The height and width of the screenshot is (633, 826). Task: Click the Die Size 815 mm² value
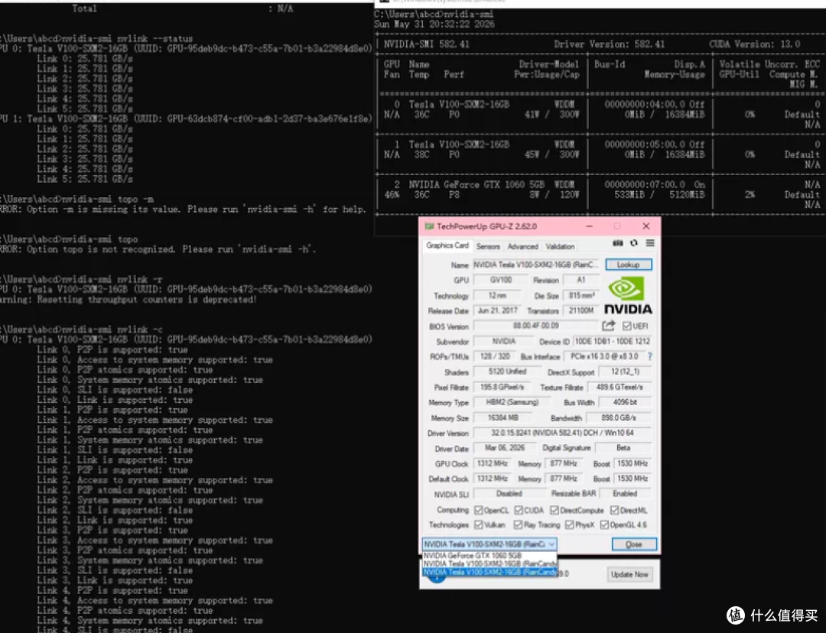tap(581, 295)
